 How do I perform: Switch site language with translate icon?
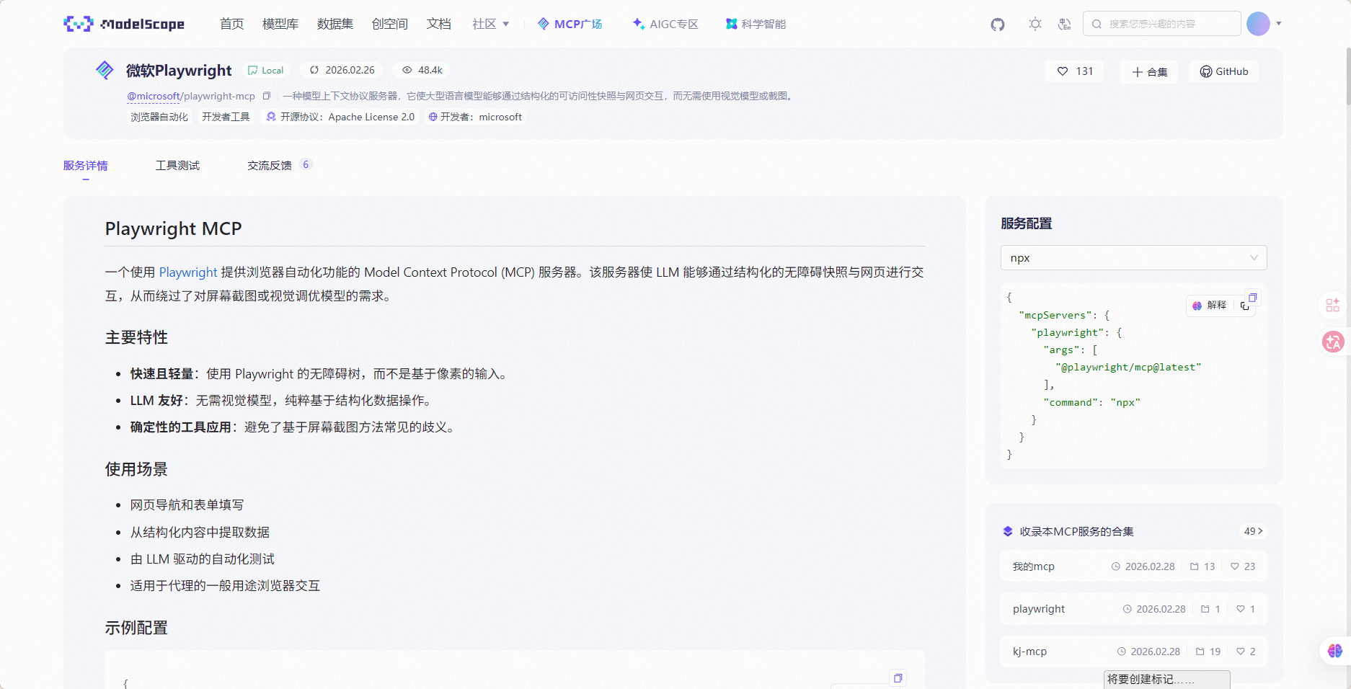[x=1064, y=24]
